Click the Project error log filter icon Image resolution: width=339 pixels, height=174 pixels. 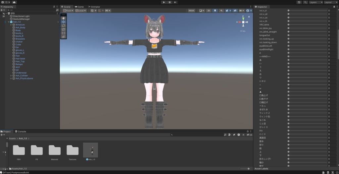click(x=239, y=135)
